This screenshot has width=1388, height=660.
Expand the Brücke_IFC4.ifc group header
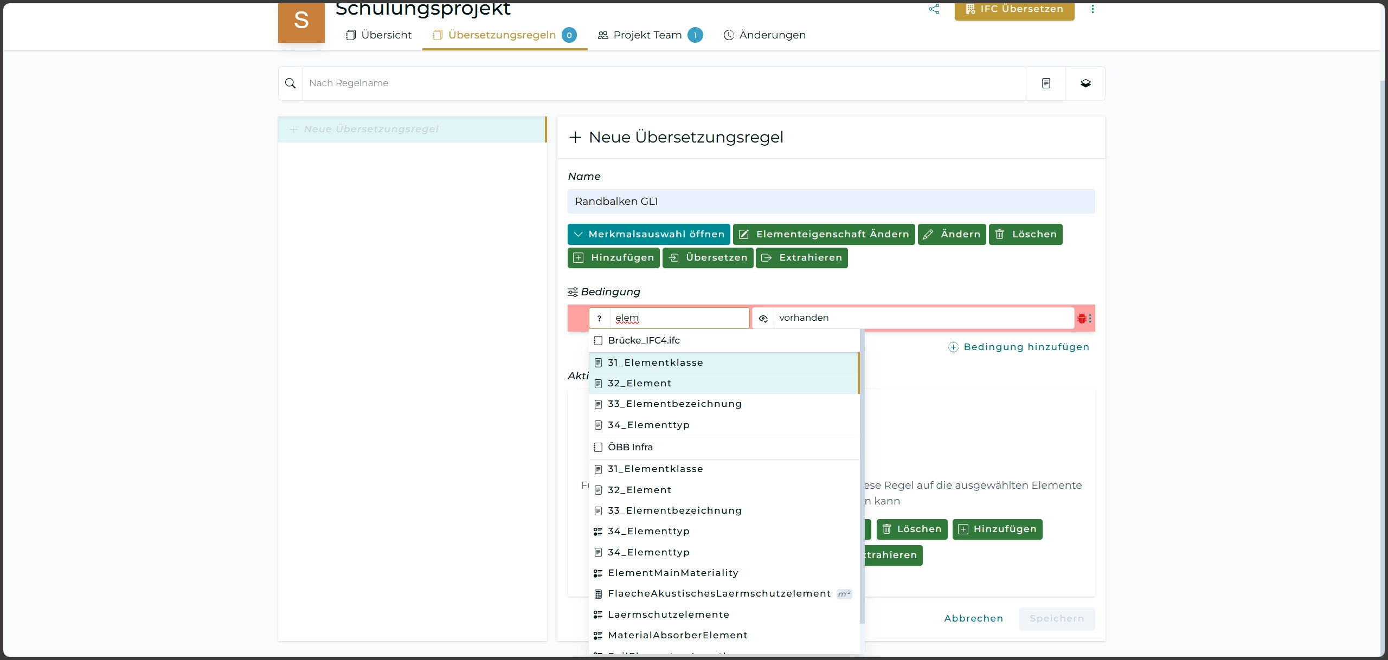[644, 340]
